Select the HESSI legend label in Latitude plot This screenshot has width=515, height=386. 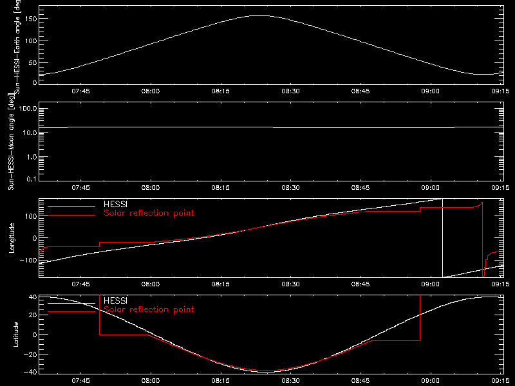115,300
